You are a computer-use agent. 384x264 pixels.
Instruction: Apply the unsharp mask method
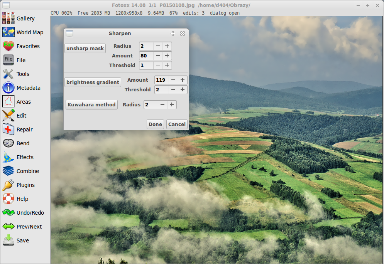click(x=85, y=48)
